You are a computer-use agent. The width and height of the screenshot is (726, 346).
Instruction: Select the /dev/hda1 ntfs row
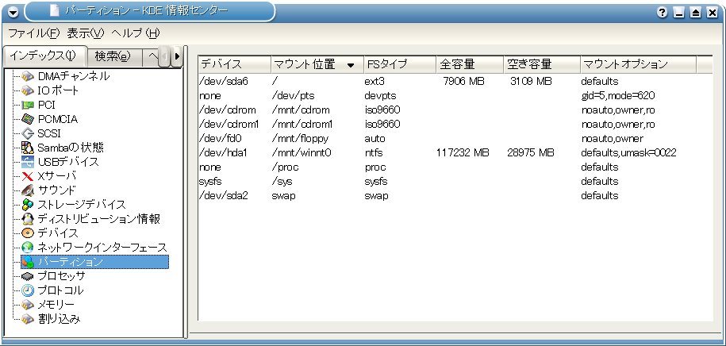pyautogui.click(x=455, y=153)
